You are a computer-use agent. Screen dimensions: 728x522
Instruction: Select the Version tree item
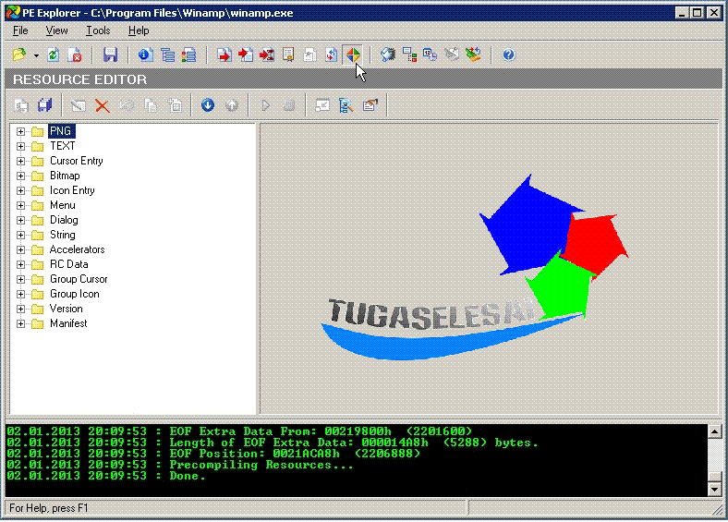[66, 309]
